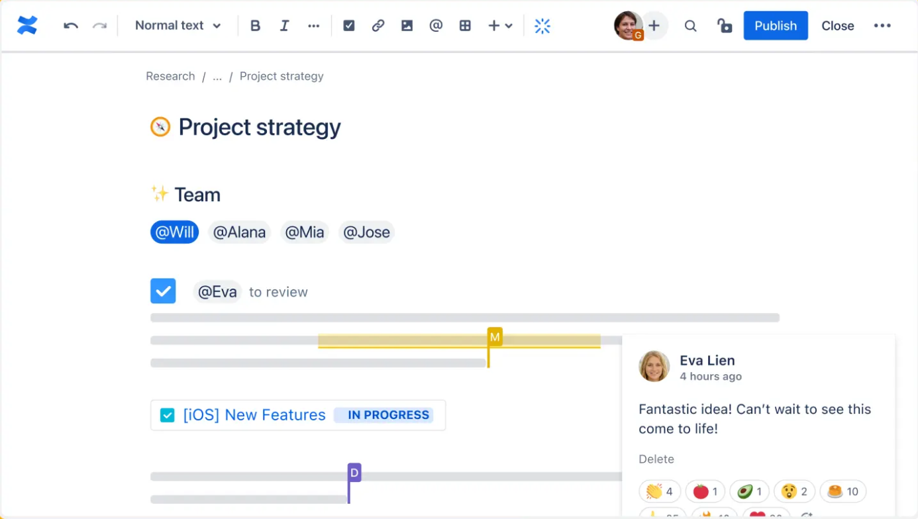Mention a teammate with the @ icon
The height and width of the screenshot is (519, 918).
pyautogui.click(x=436, y=25)
